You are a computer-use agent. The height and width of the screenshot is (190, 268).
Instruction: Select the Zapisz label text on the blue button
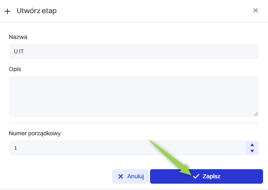212,176
